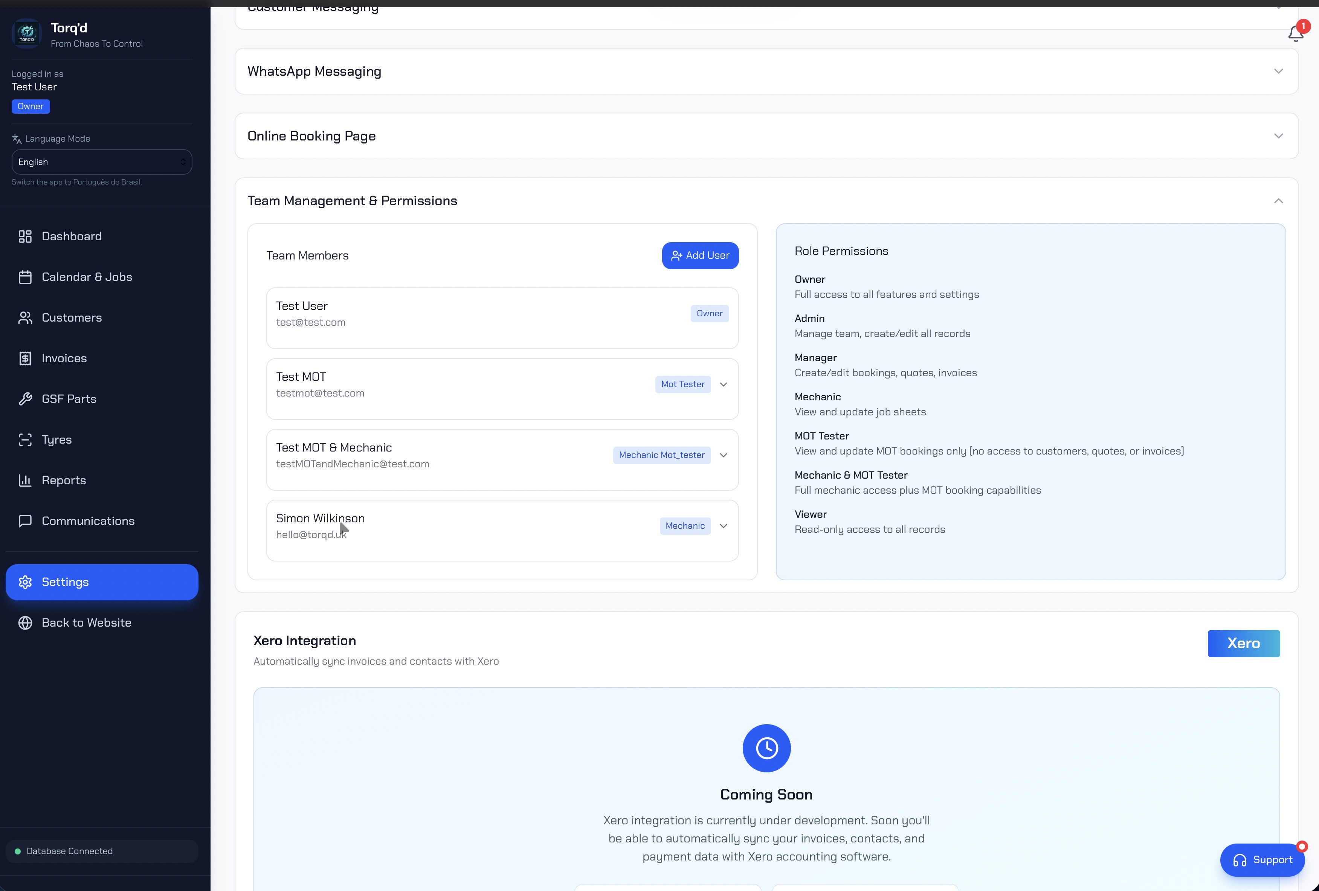Open the Reports section
Viewport: 1319px width, 891px height.
[102, 481]
